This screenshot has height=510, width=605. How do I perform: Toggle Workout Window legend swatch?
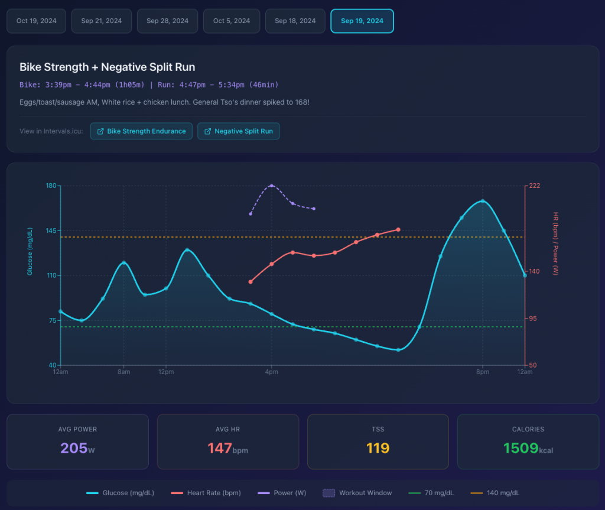pos(357,493)
